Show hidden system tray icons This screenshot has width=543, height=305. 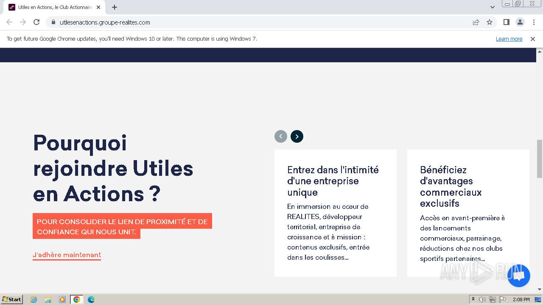pos(473,299)
